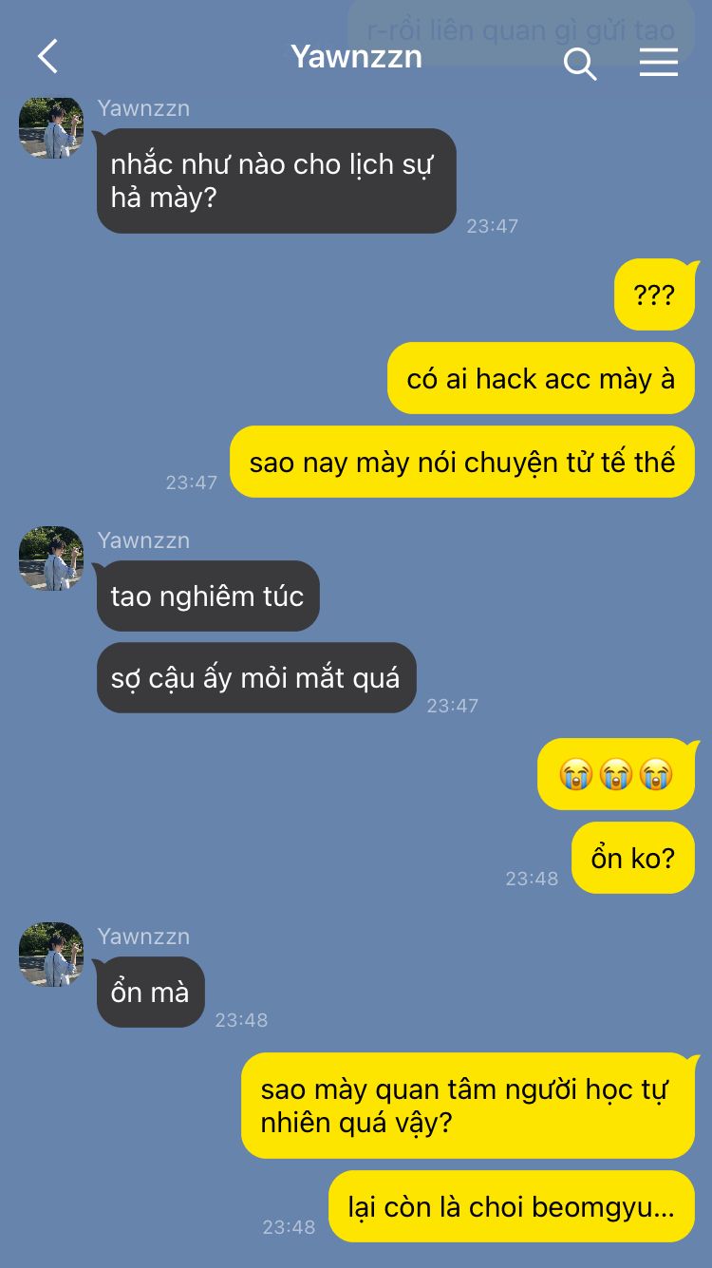The image size is (712, 1268).
Task: Select the 'tao nghiêm túc' message bubble
Action: click(208, 596)
